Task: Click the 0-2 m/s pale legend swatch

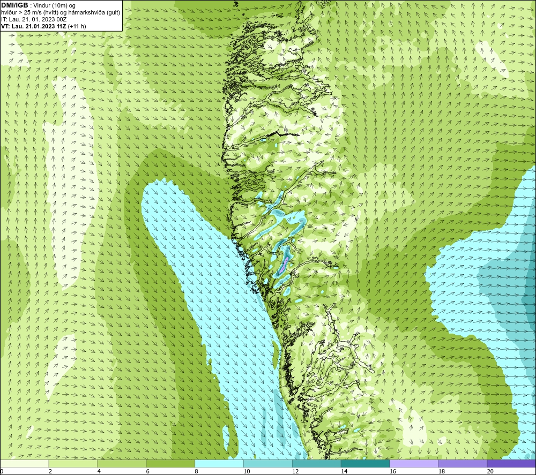Action: (25, 463)
